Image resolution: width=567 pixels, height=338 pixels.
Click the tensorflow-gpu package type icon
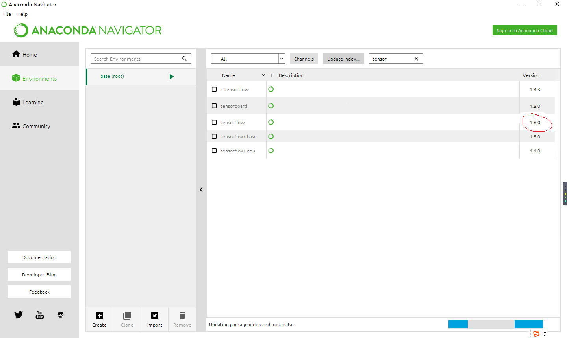[x=271, y=151]
